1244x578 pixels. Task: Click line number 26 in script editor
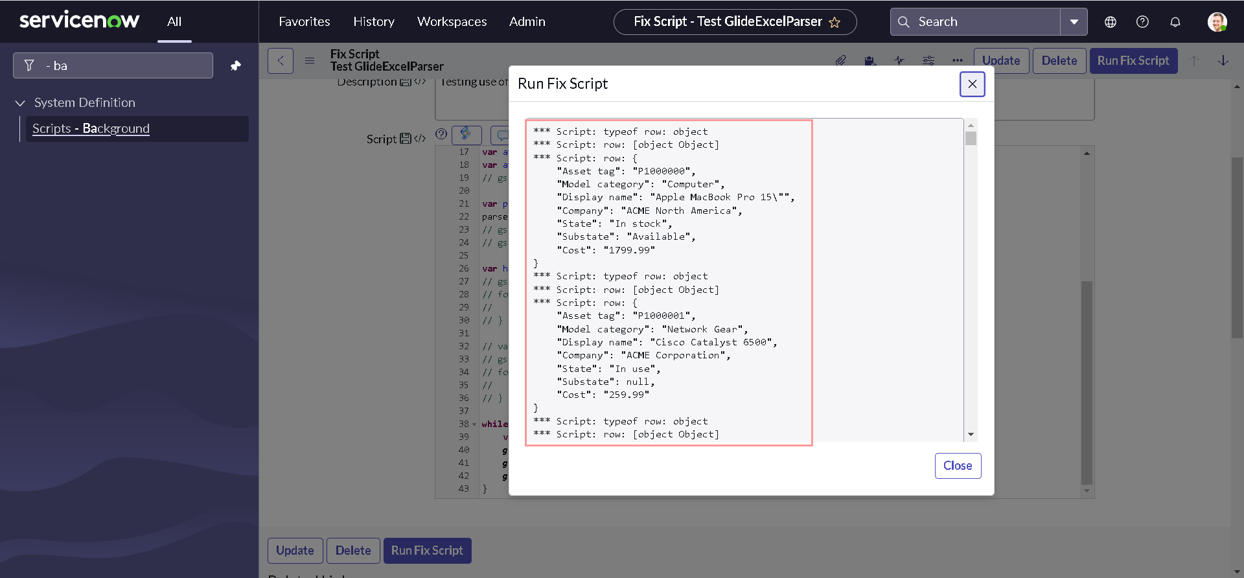point(464,269)
